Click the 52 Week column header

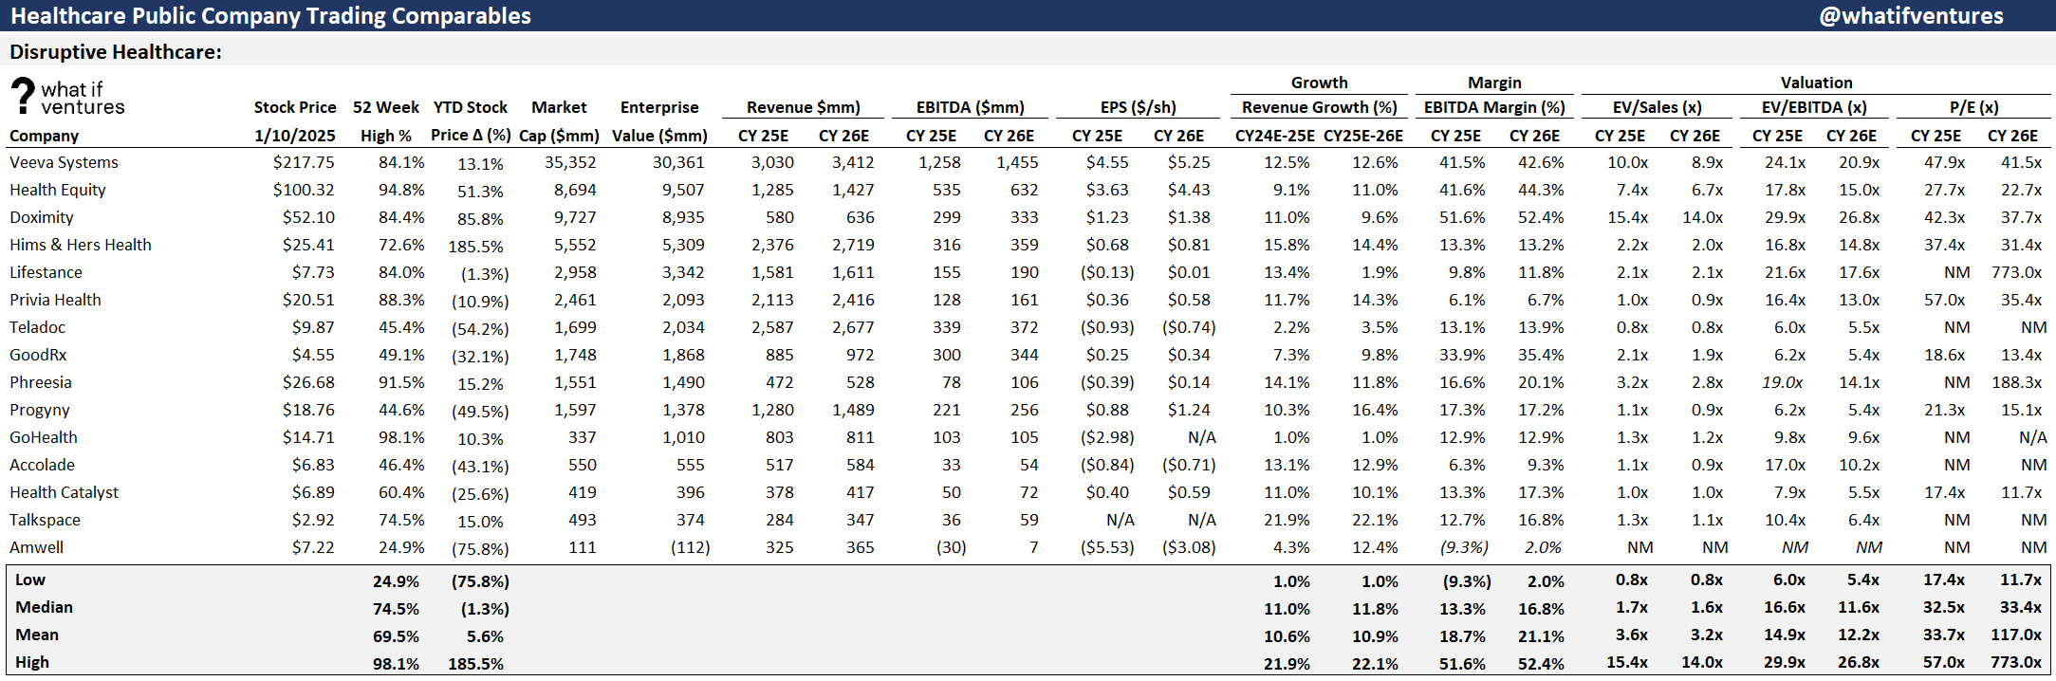tap(385, 107)
